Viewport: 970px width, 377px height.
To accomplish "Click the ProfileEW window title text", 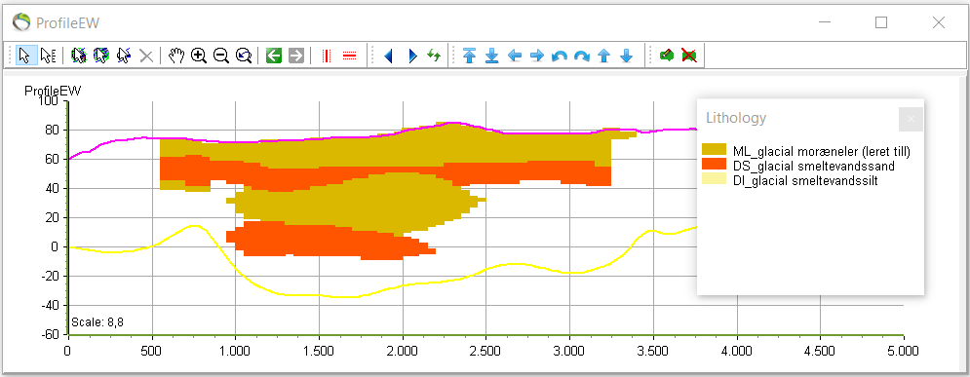I will point(68,23).
